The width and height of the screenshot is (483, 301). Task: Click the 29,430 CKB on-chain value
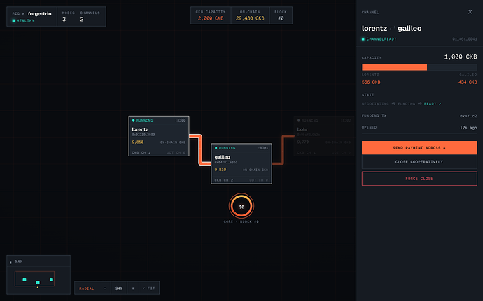click(250, 18)
